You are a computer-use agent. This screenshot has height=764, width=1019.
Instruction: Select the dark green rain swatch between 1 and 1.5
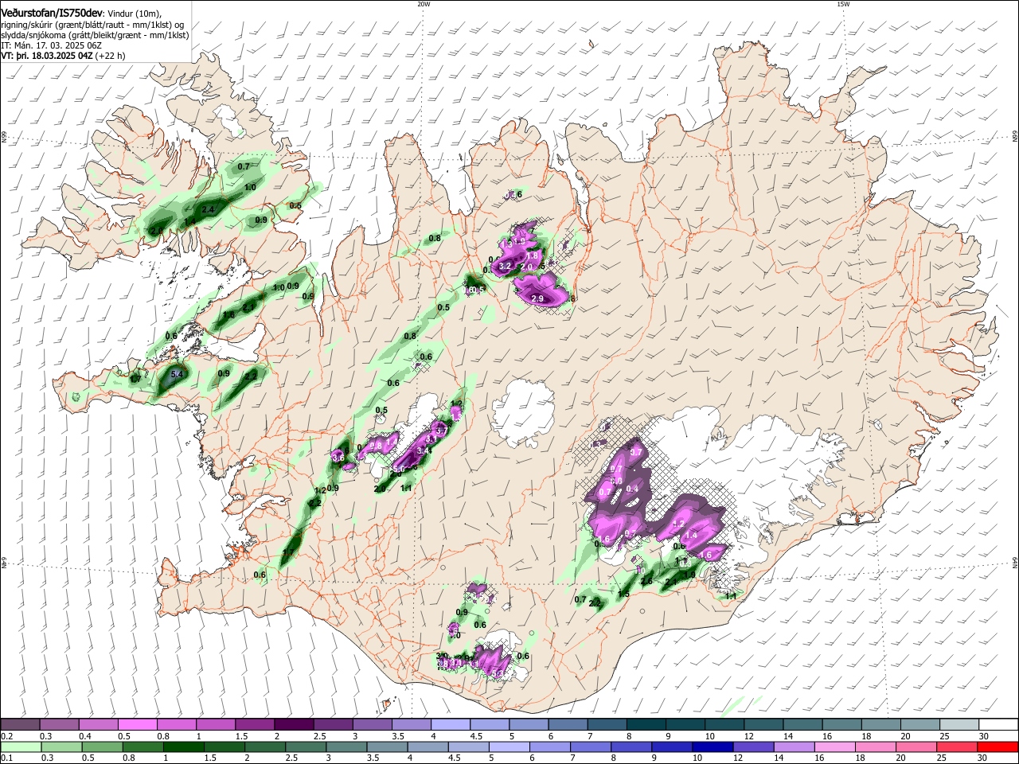pyautogui.click(x=184, y=746)
